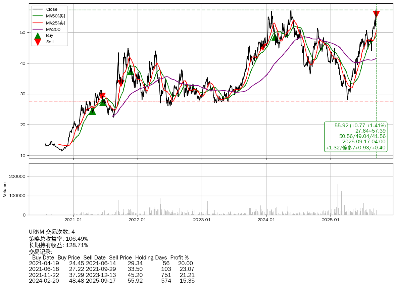Pick the first buy marker from April 2021
Screen dimensions: 396x287
[x=92, y=111]
